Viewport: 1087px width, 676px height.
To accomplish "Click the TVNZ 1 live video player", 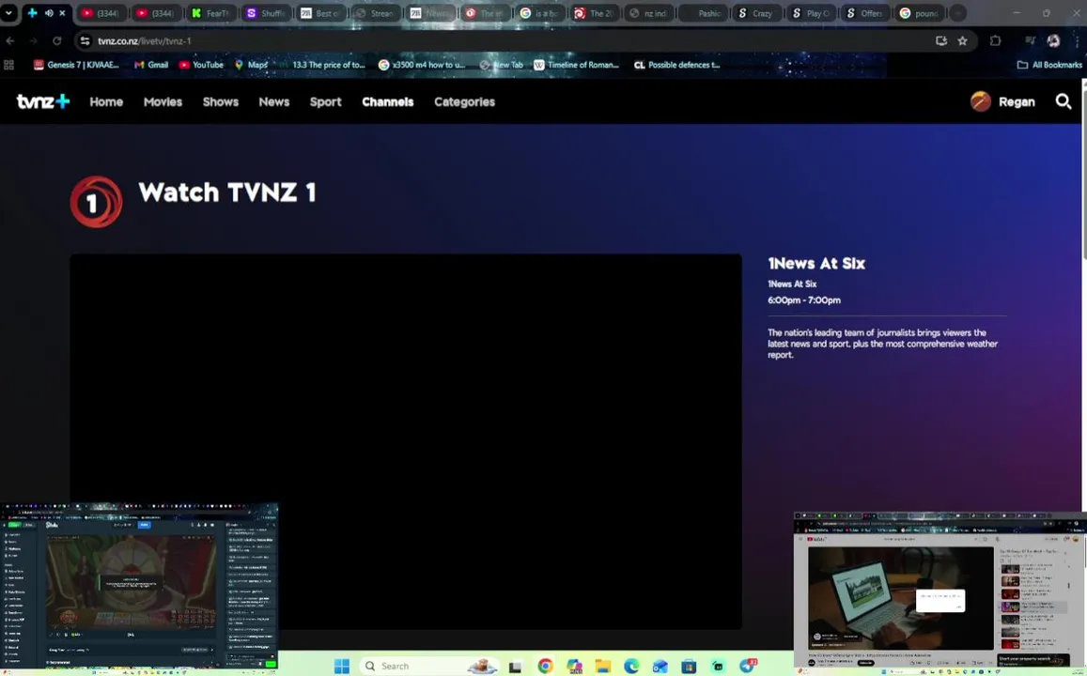I will coord(406,441).
